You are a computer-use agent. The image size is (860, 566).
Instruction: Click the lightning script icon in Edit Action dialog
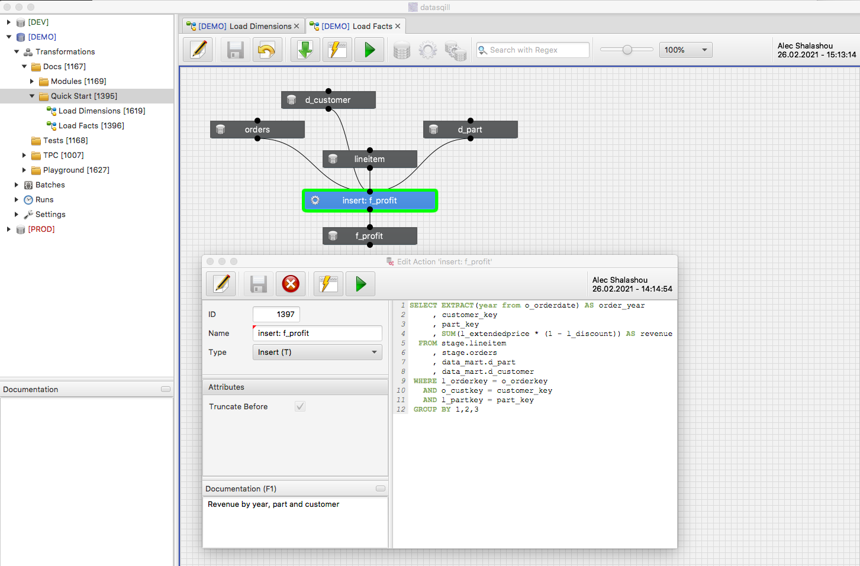pyautogui.click(x=328, y=284)
